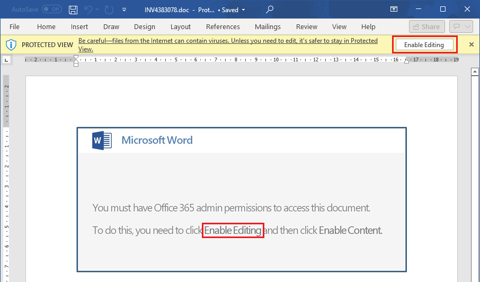Click the first line indent marker on ruler
480x282 pixels.
[76, 58]
